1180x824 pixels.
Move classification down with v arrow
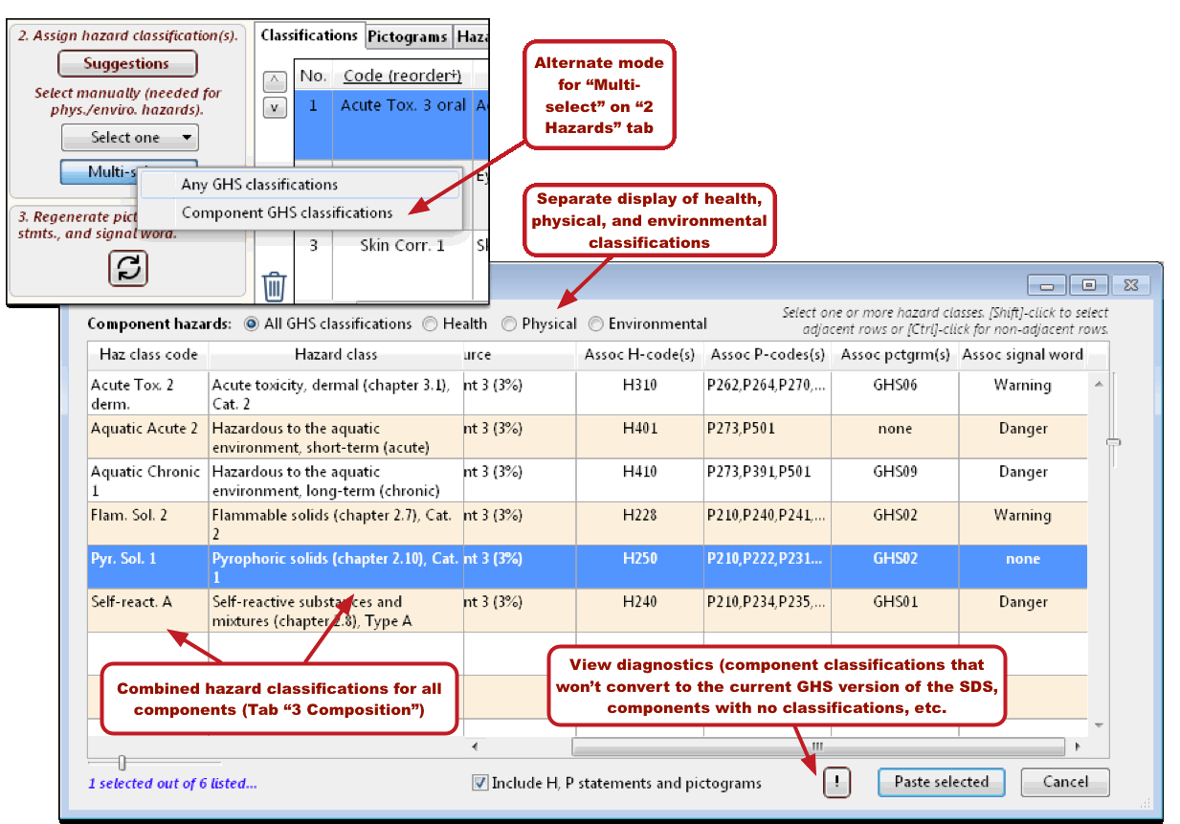pos(274,107)
